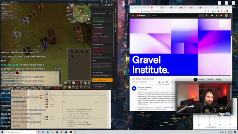Show hidden system tray icons

coord(219,132)
